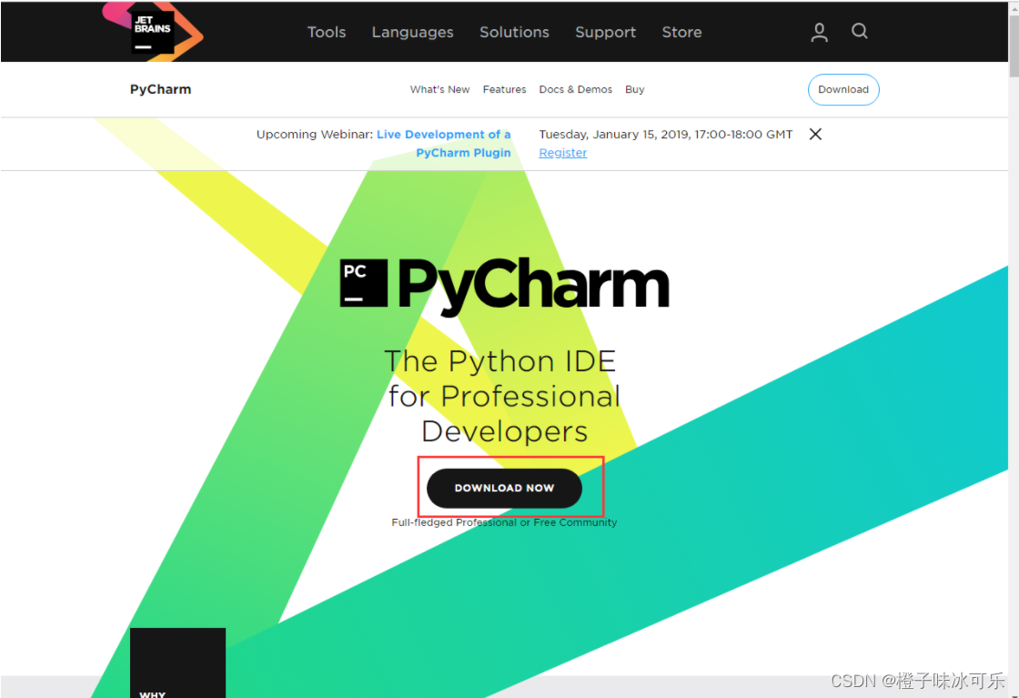This screenshot has width=1019, height=698.
Task: Click the Buy link
Action: click(634, 89)
